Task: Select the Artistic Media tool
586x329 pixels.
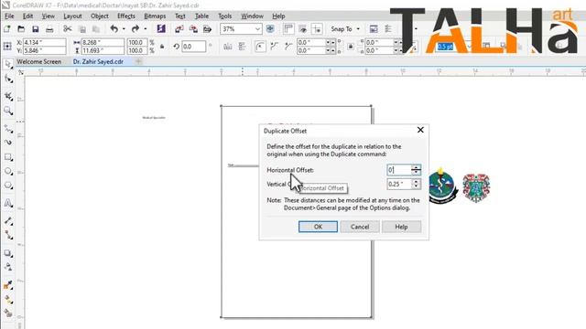Action: [8, 143]
